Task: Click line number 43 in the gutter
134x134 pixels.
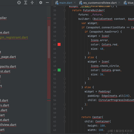Action: (x=55, y=45)
